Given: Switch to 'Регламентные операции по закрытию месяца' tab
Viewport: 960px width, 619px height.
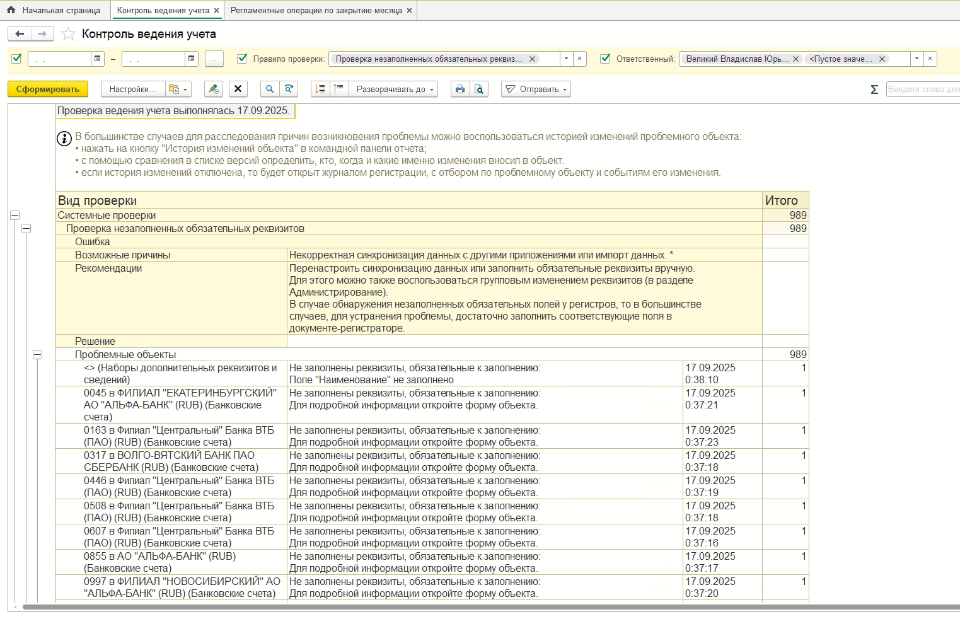Looking at the screenshot, I should pyautogui.click(x=316, y=11).
